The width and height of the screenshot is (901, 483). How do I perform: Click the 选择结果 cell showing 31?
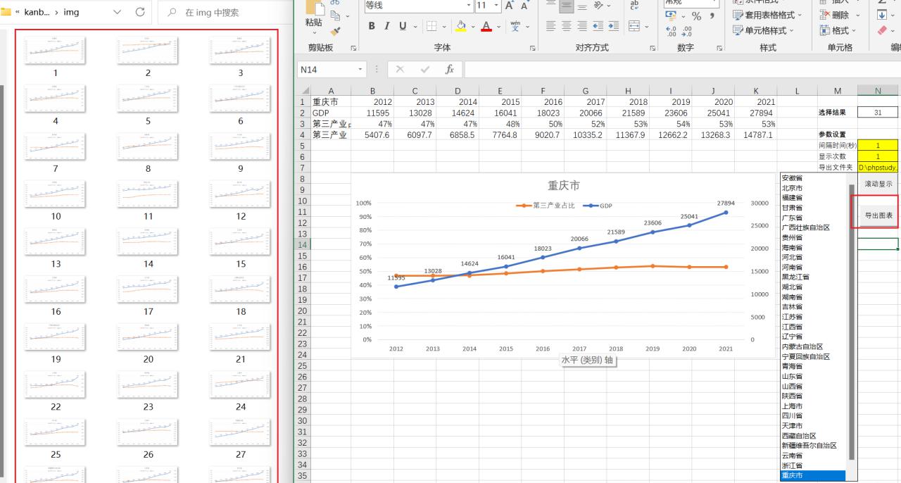pyautogui.click(x=878, y=112)
